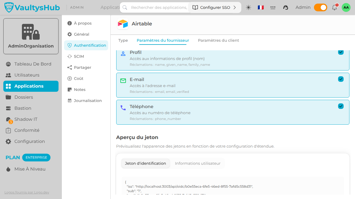Change language via the French flag
Screen dimensions: 355x199
coord(261,7)
